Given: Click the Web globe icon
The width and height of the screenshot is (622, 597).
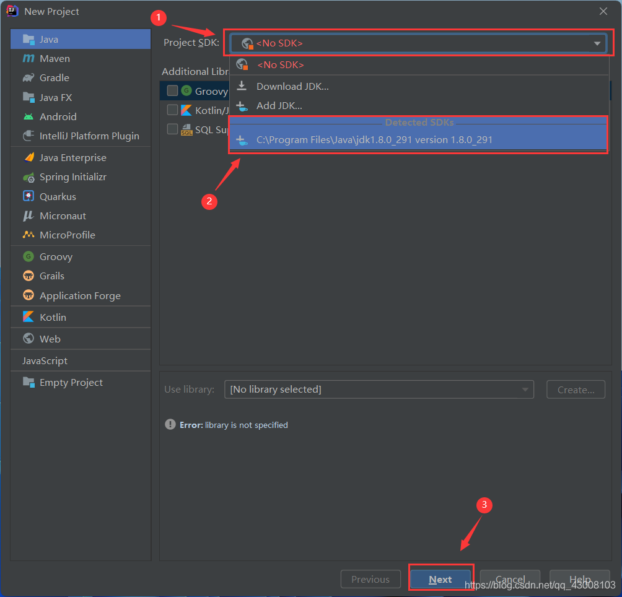Looking at the screenshot, I should (28, 338).
